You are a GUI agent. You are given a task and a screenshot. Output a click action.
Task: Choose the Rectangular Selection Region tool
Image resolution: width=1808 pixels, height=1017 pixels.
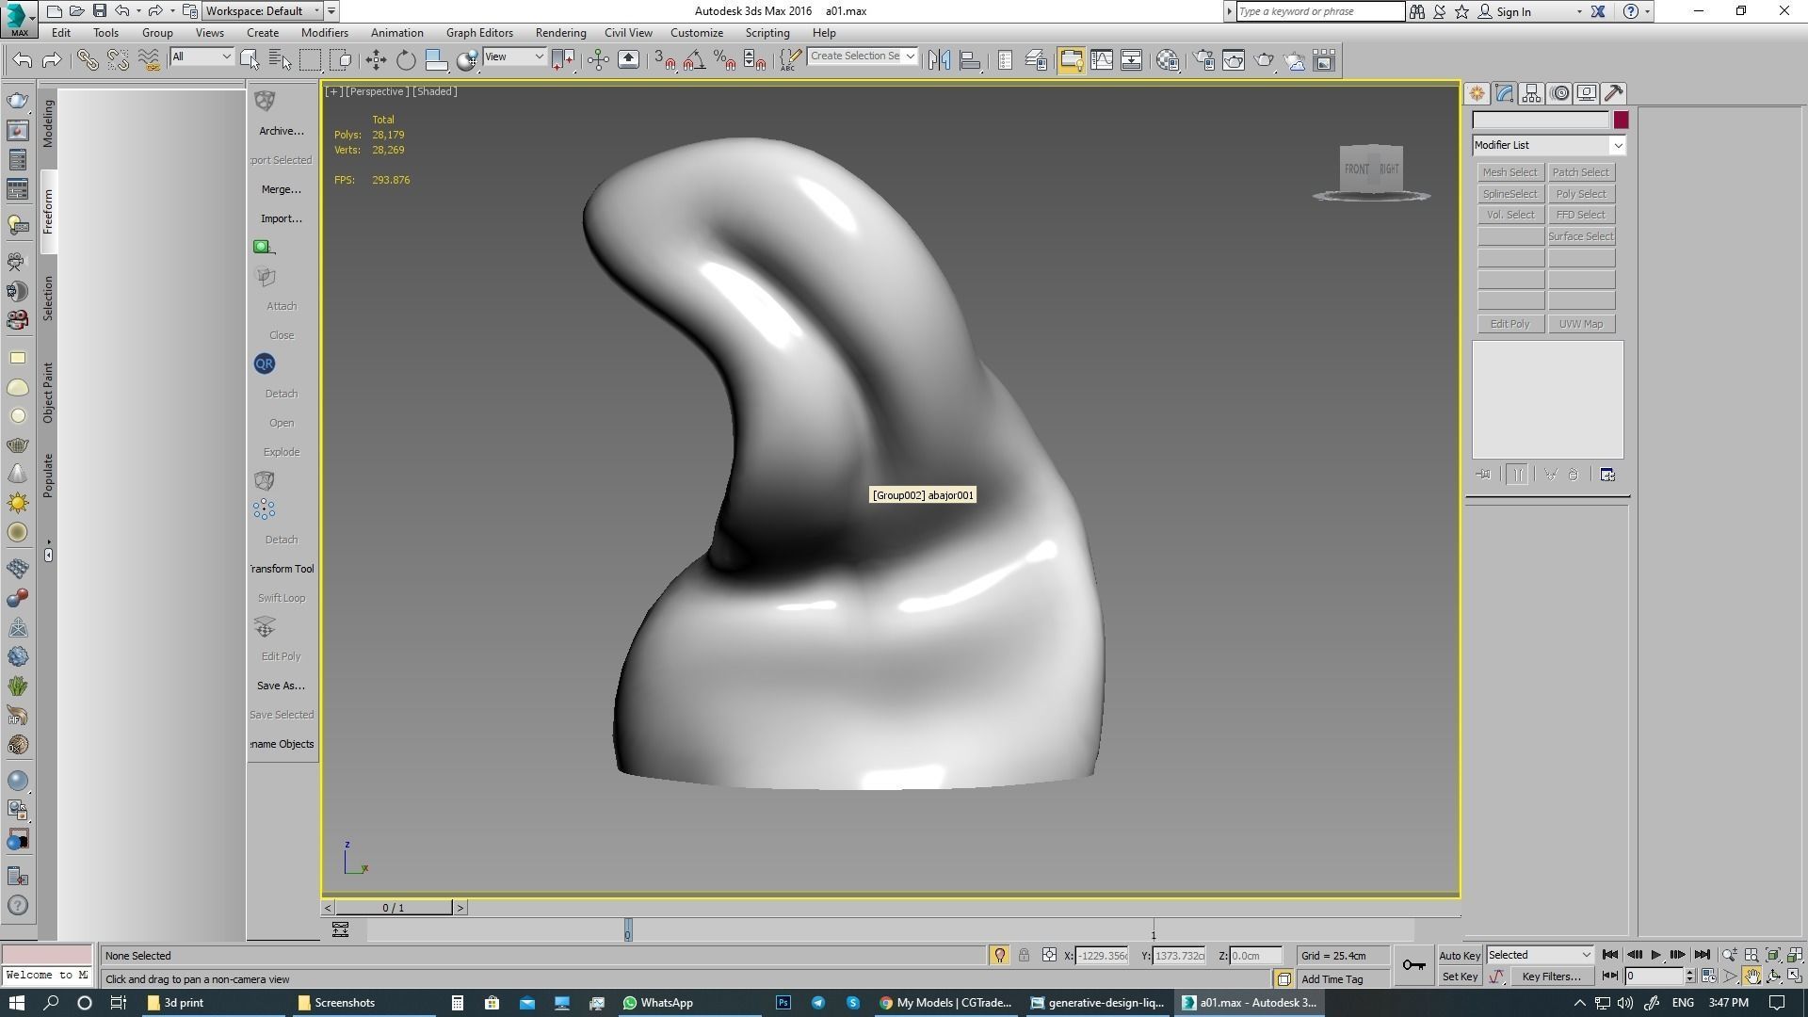(310, 60)
